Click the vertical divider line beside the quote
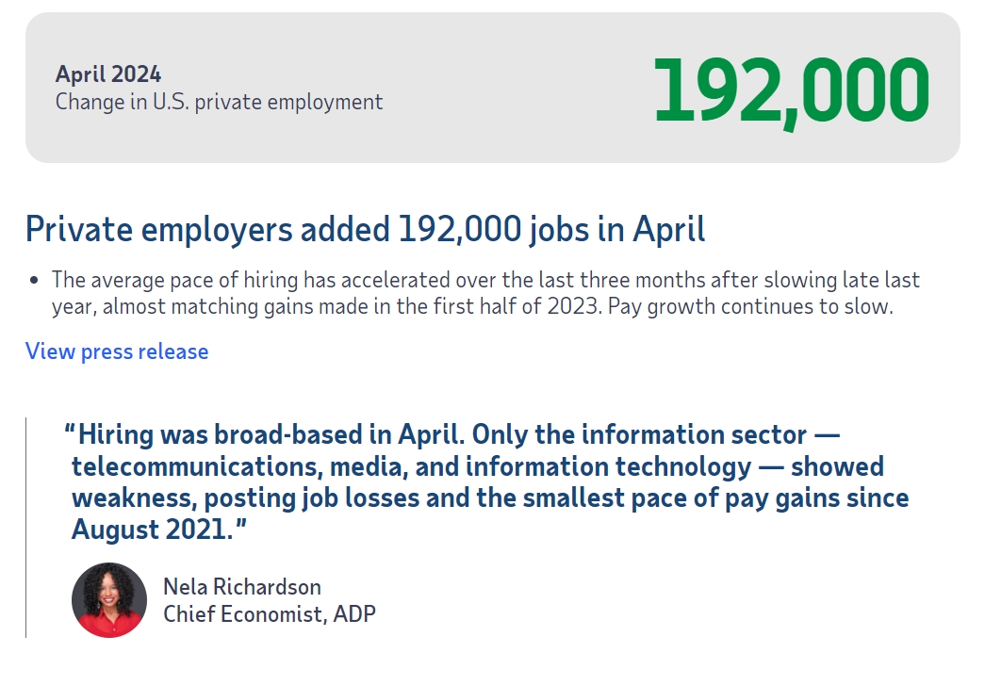 (x=25, y=528)
